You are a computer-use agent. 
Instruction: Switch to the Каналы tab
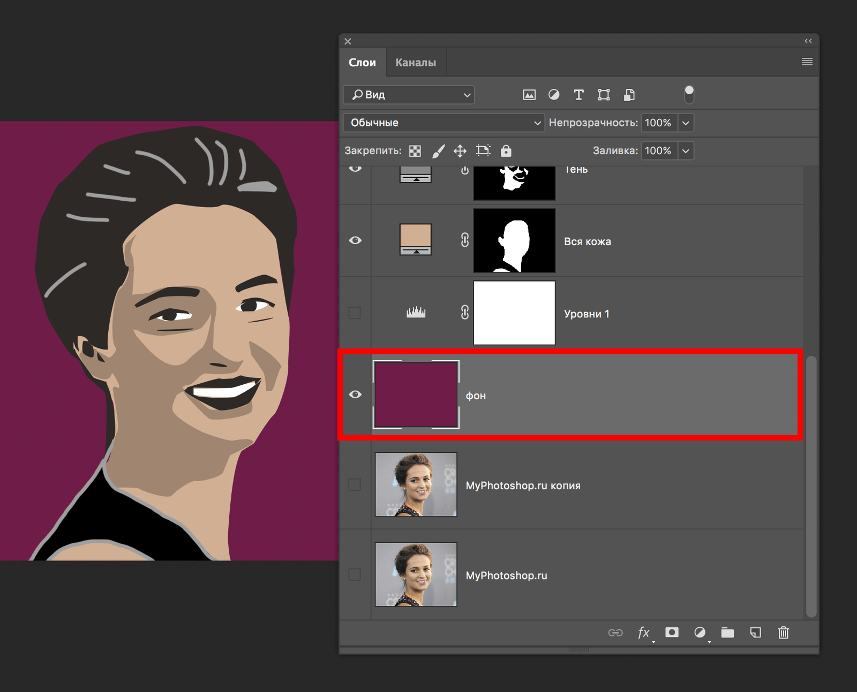click(416, 63)
